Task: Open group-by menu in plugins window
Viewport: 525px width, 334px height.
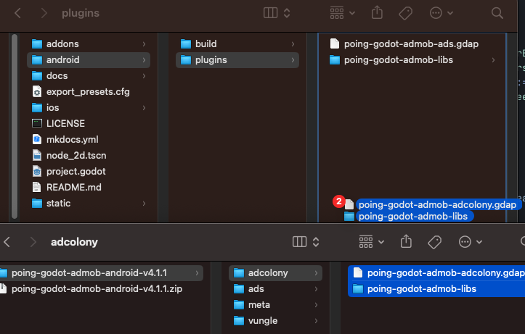Action: (342, 13)
